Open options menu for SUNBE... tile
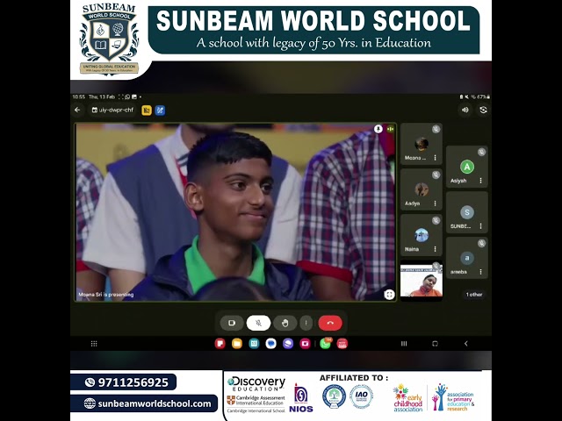The image size is (562, 421). click(480, 226)
